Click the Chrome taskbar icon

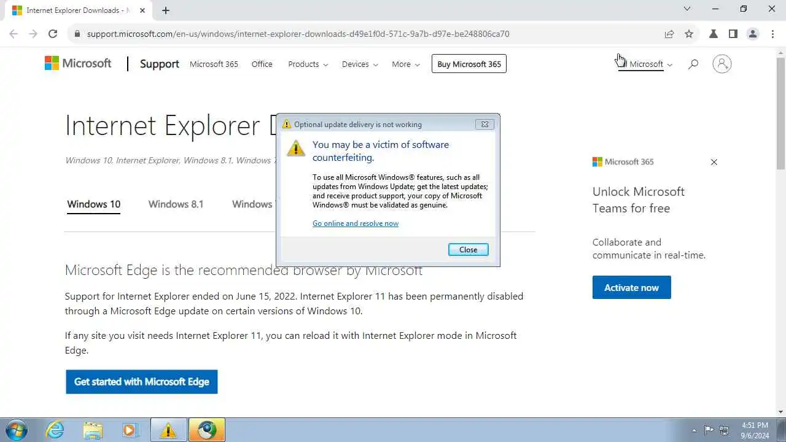point(207,430)
